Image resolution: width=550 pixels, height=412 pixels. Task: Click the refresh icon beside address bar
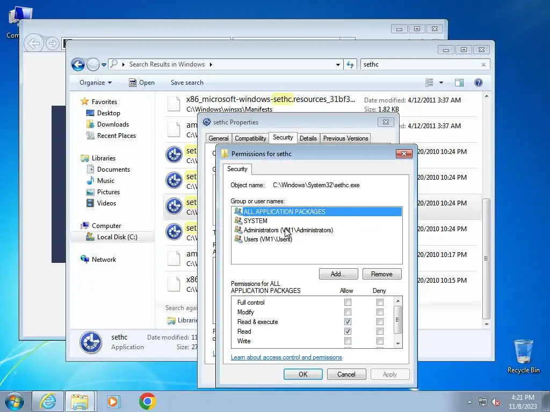click(x=350, y=64)
